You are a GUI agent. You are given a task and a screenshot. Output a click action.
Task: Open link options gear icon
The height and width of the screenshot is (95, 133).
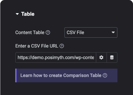pyautogui.click(x=101, y=58)
